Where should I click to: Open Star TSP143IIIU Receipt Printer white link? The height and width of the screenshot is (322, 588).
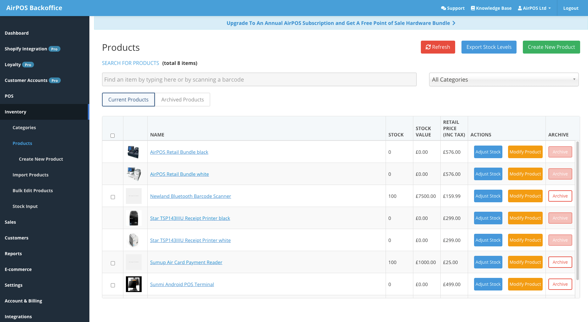[190, 240]
